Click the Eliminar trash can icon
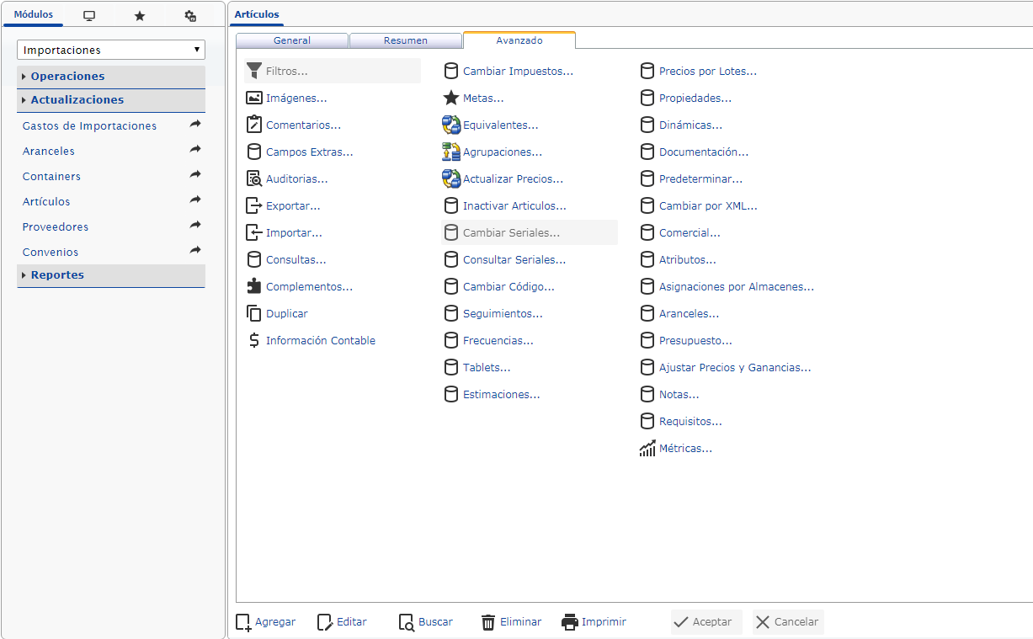The image size is (1033, 639). click(x=488, y=622)
